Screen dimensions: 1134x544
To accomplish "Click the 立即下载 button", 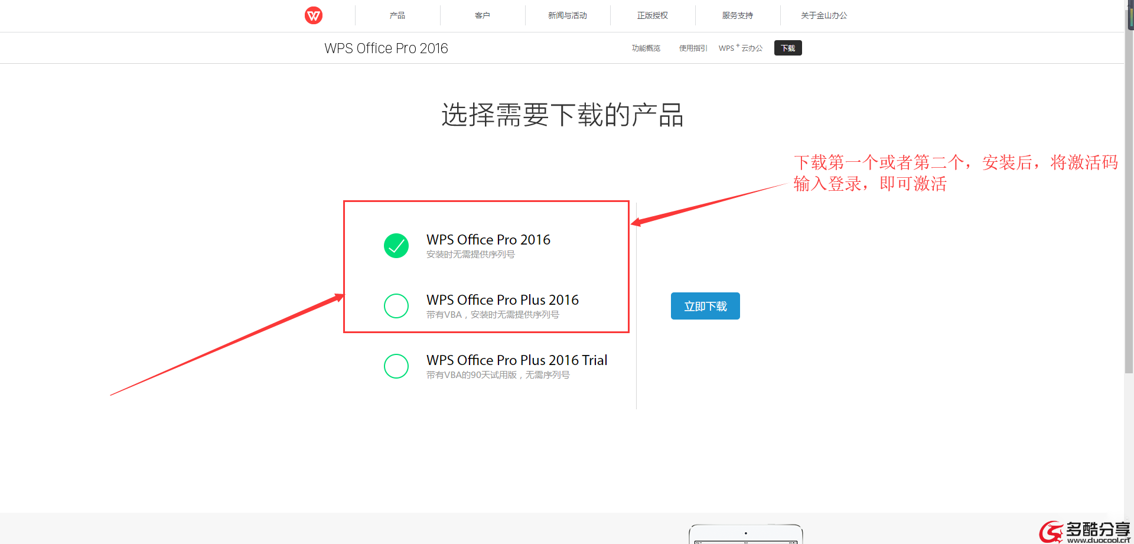I will coord(705,306).
